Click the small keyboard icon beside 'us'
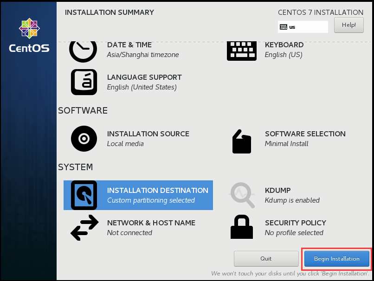374x281 pixels. coord(284,27)
